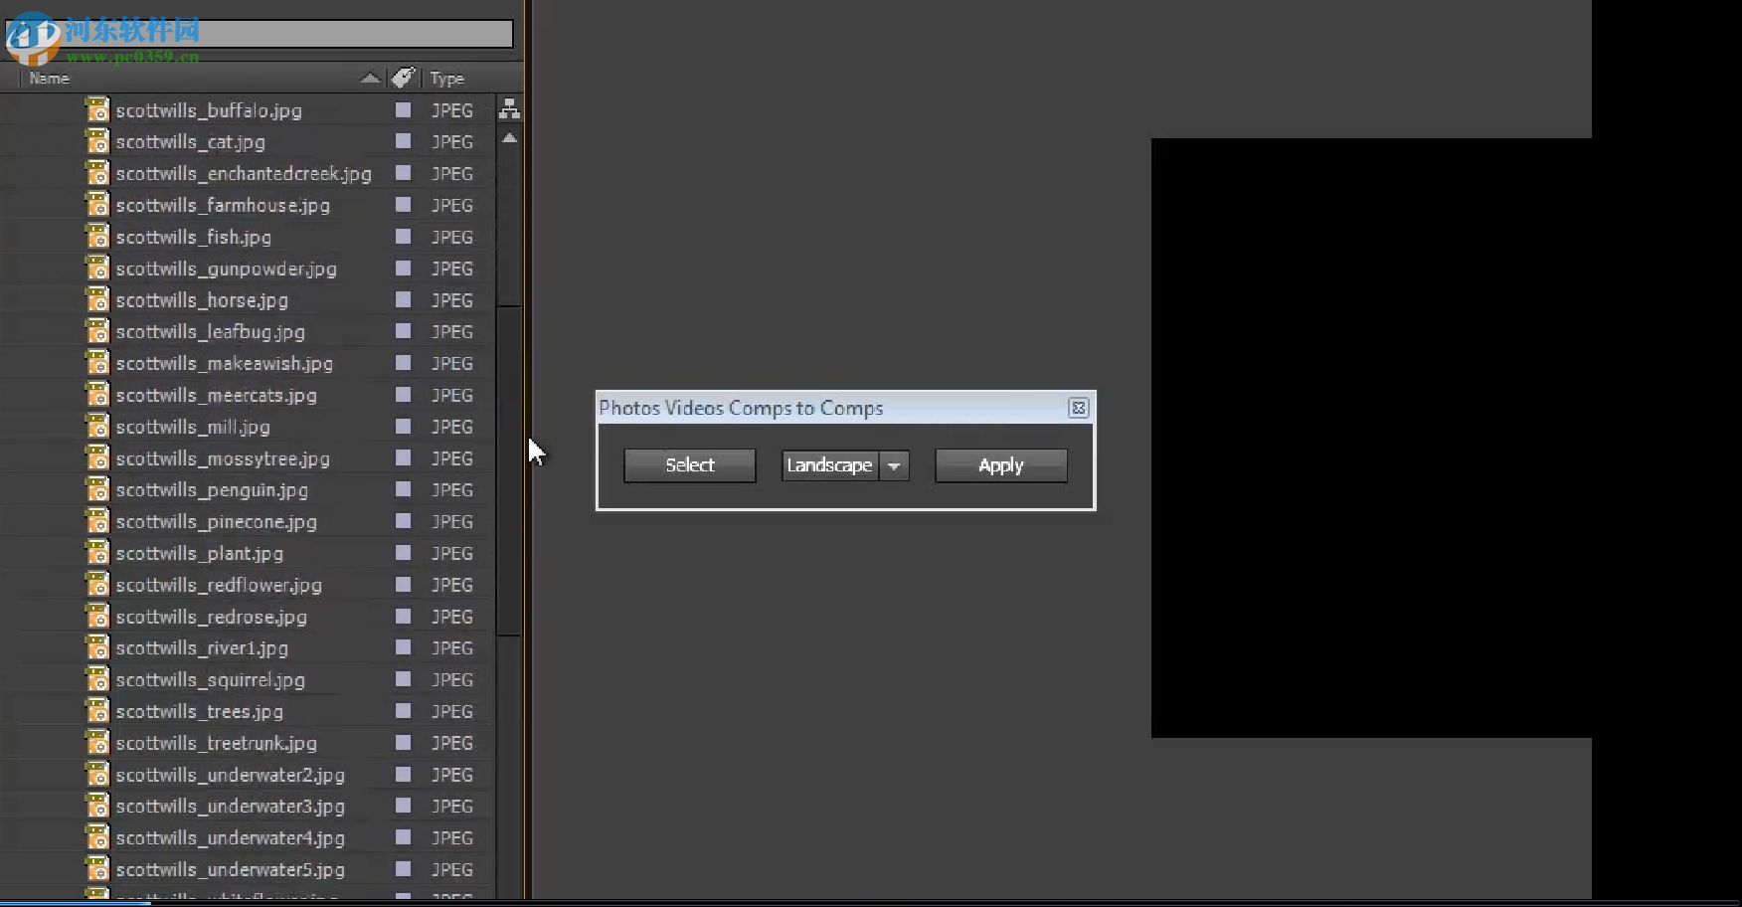This screenshot has width=1742, height=907.
Task: Select the file name scottwills_river1.jpg
Action: (202, 648)
